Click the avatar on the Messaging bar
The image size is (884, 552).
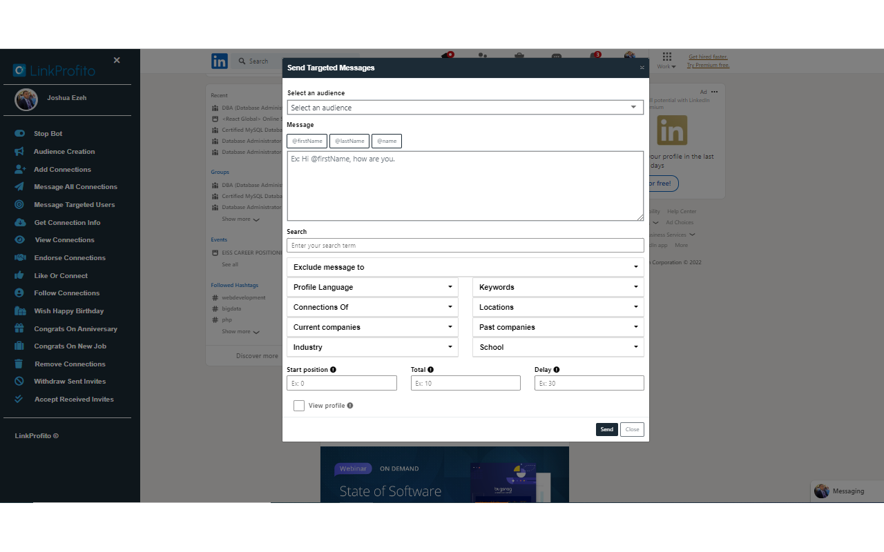[821, 491]
